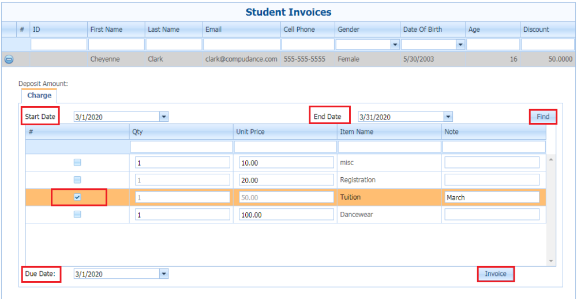
Task: Click the Invoice button
Action: click(496, 274)
